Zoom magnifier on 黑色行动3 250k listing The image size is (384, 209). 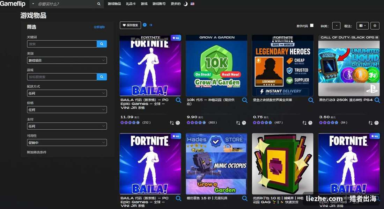pyautogui.click(x=377, y=100)
